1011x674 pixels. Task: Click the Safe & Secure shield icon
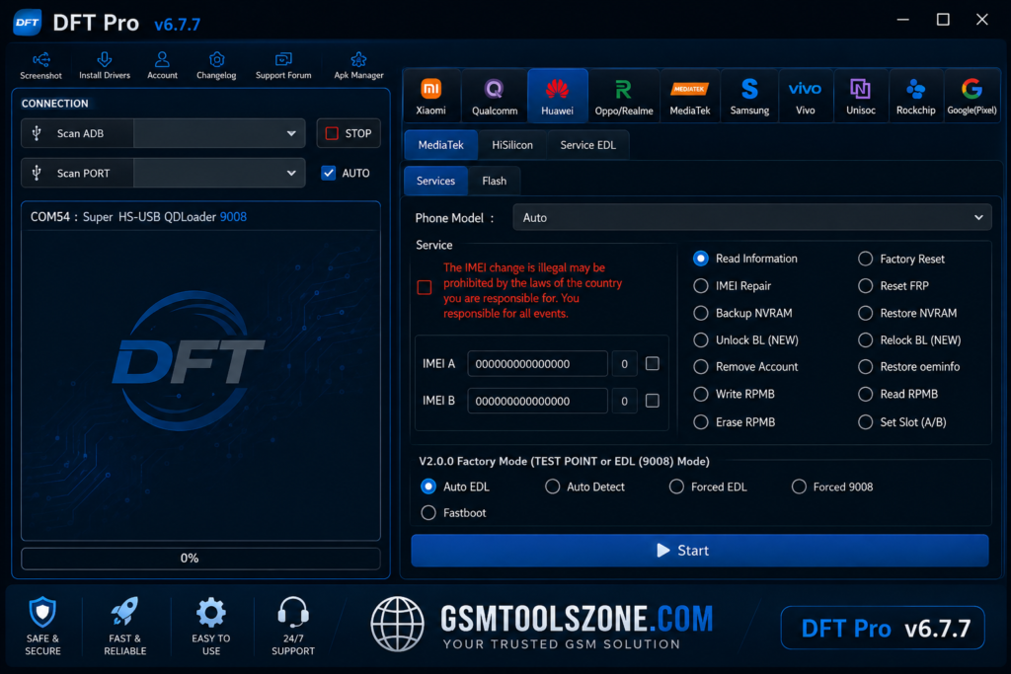point(42,612)
